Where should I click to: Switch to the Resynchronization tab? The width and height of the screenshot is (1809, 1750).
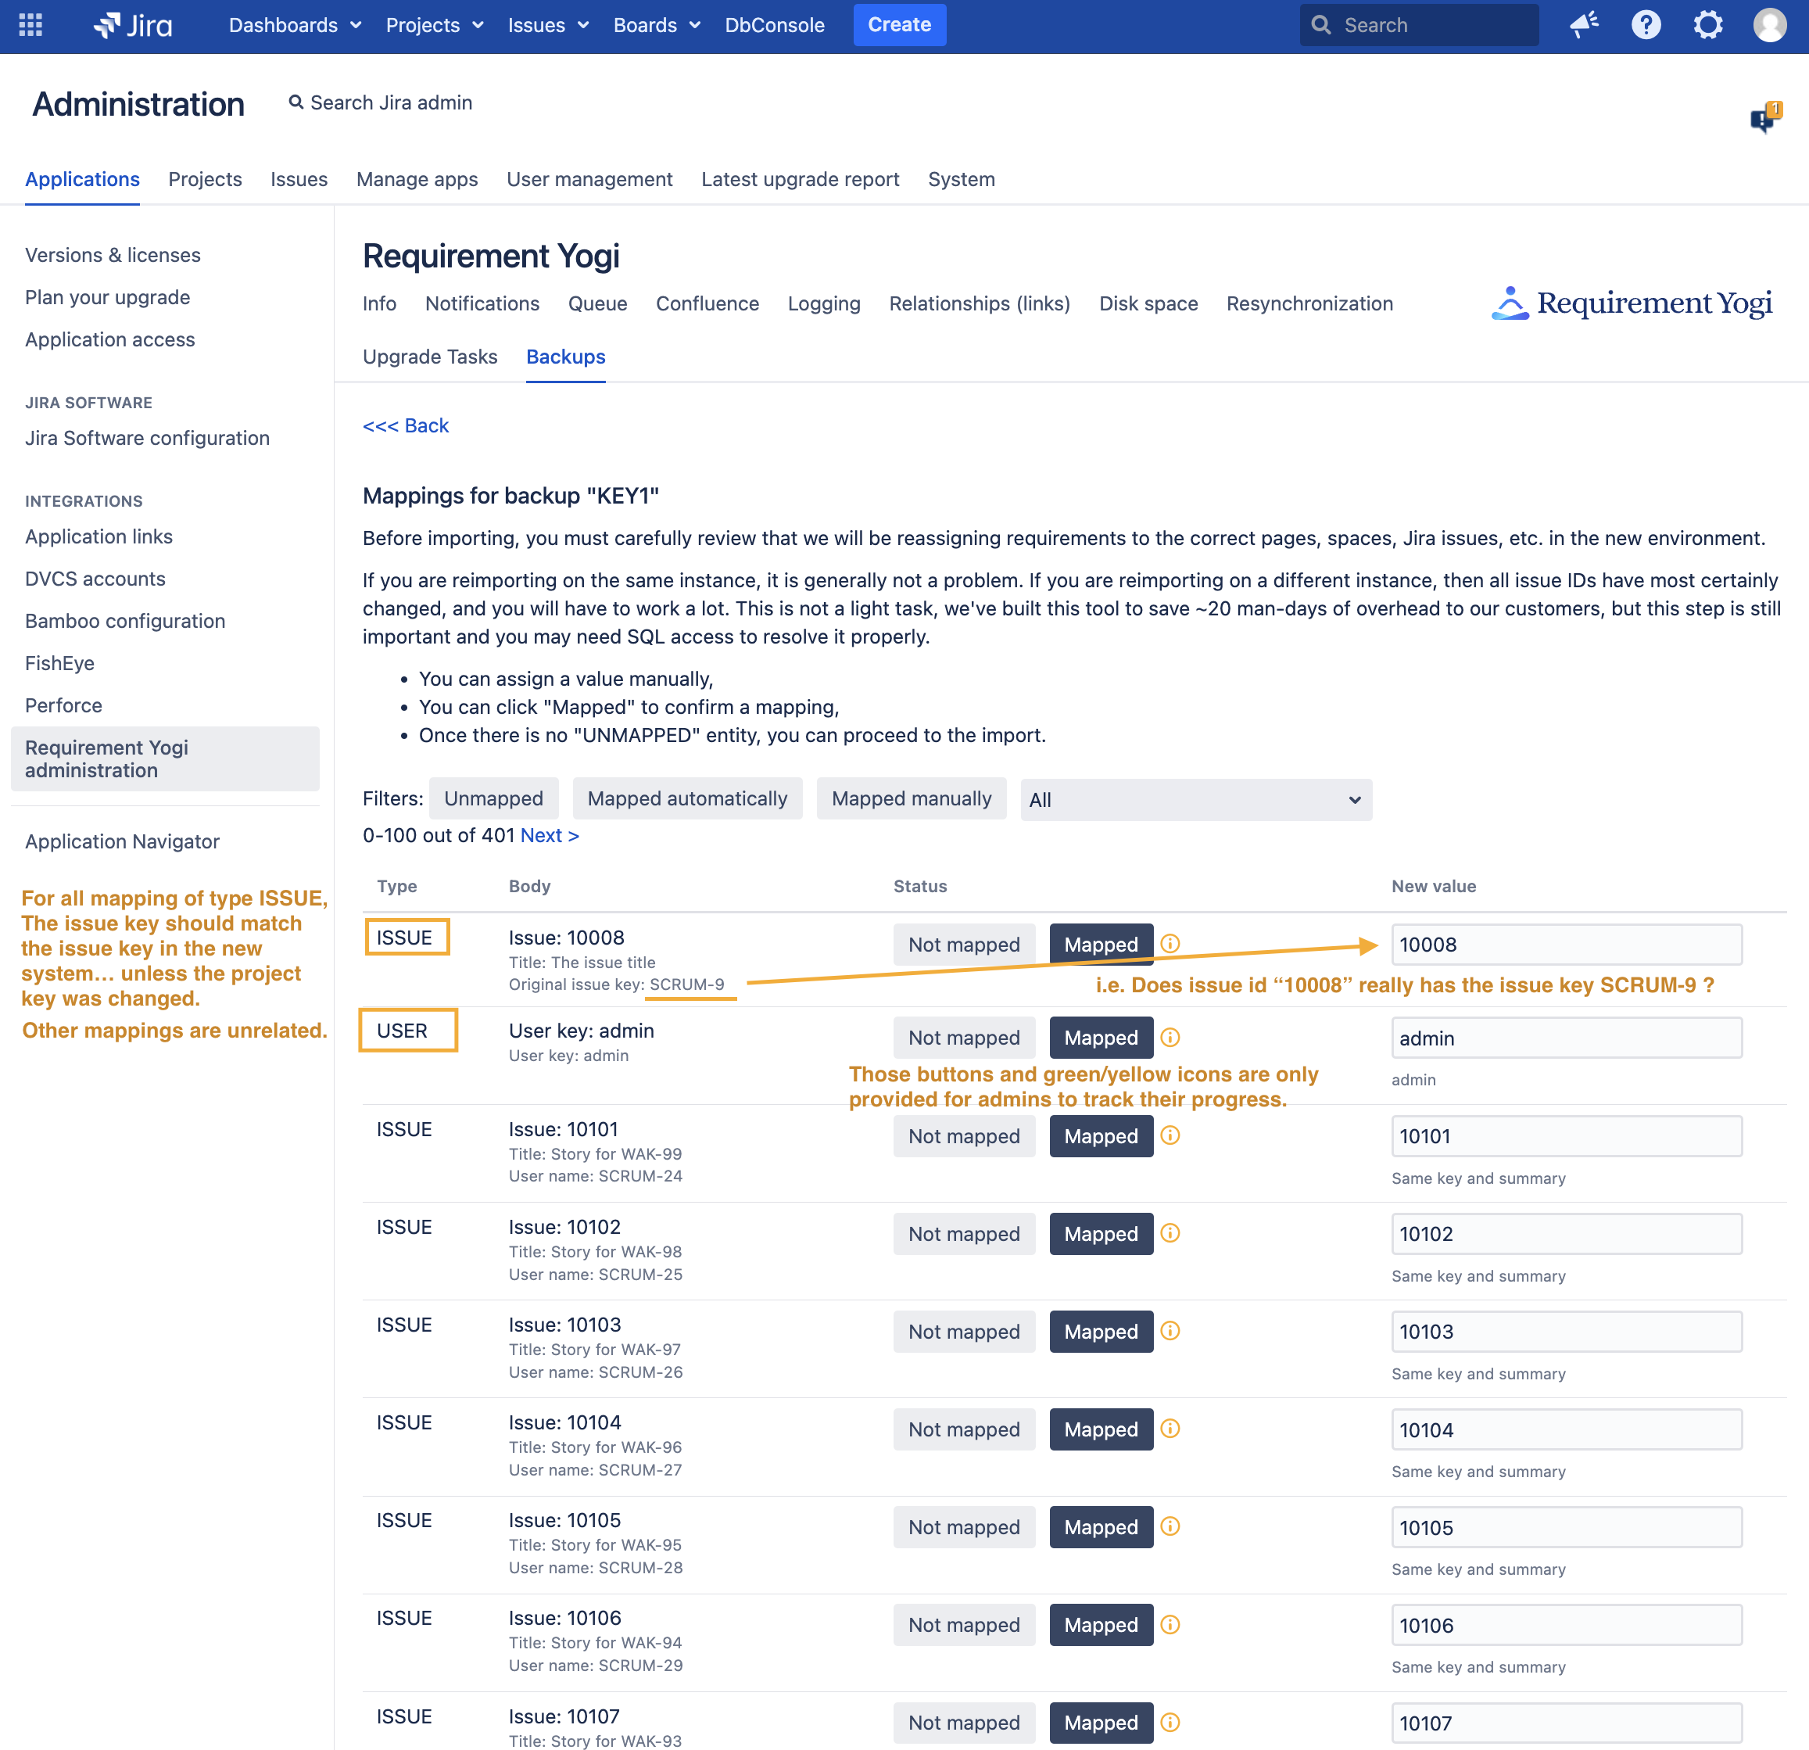point(1309,303)
